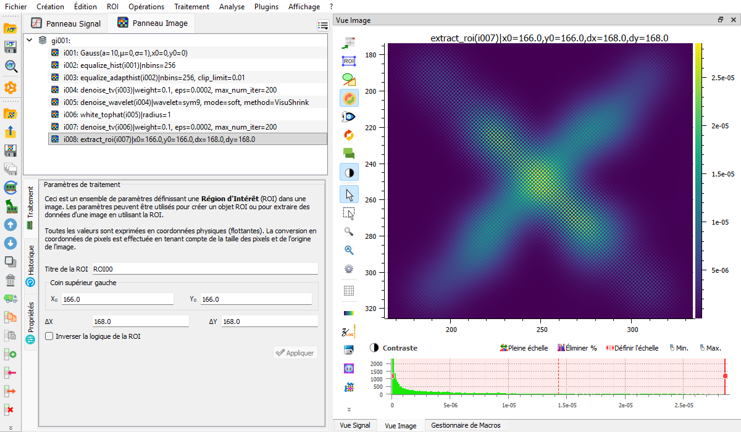Toggle the contrast panel half-circle icon

point(349,172)
